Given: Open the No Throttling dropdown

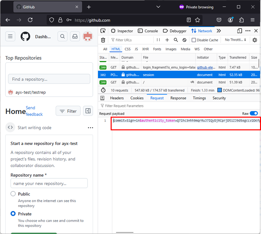Looking at the screenshot, I should click(x=235, y=40).
